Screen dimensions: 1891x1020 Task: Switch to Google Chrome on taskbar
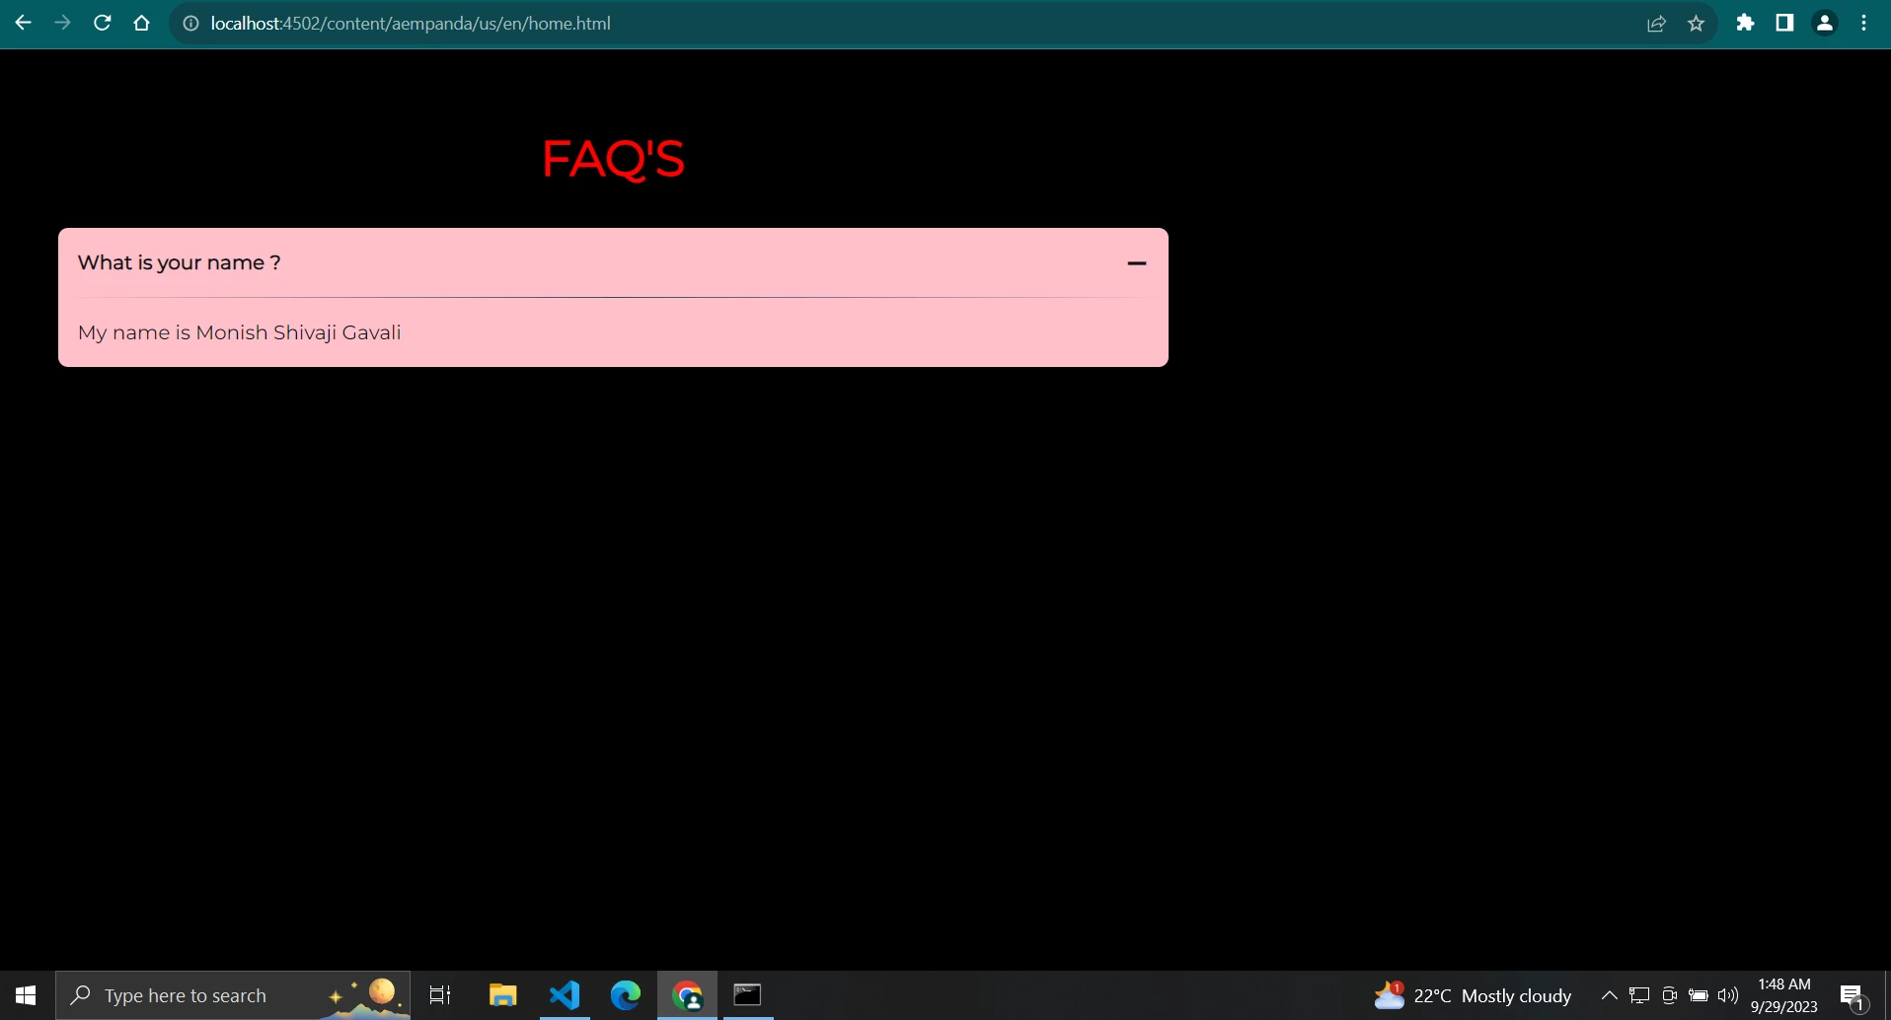point(687,995)
